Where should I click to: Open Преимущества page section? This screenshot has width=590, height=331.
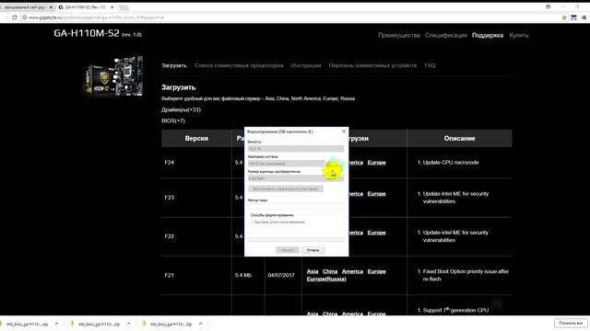coord(399,35)
